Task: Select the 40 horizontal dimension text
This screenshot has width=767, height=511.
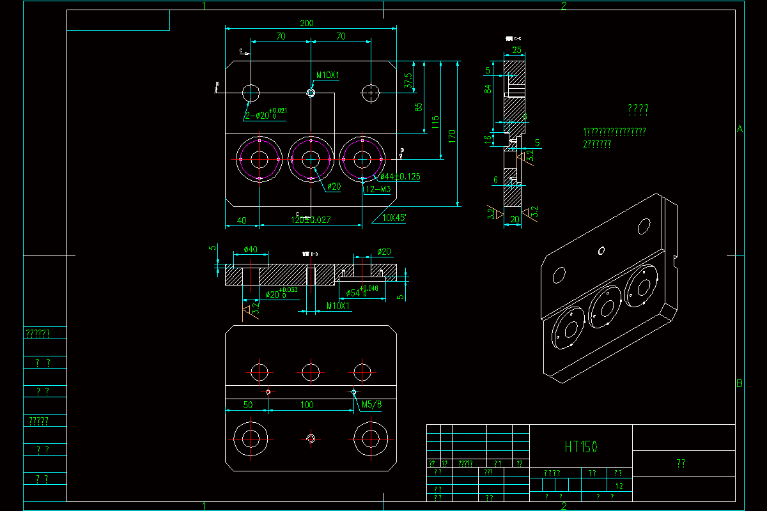Action: [x=242, y=220]
